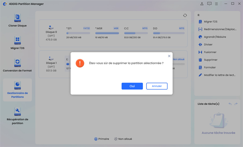Open the user account icon
Viewport: 243px width, 147px height.
[x=202, y=4]
